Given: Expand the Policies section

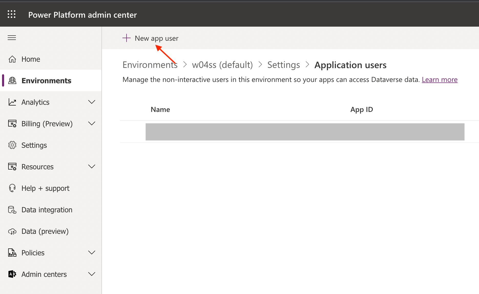Looking at the screenshot, I should [x=91, y=253].
